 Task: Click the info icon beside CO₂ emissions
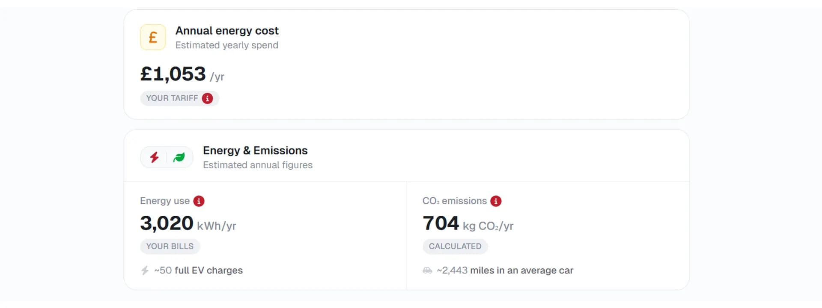[x=496, y=201]
